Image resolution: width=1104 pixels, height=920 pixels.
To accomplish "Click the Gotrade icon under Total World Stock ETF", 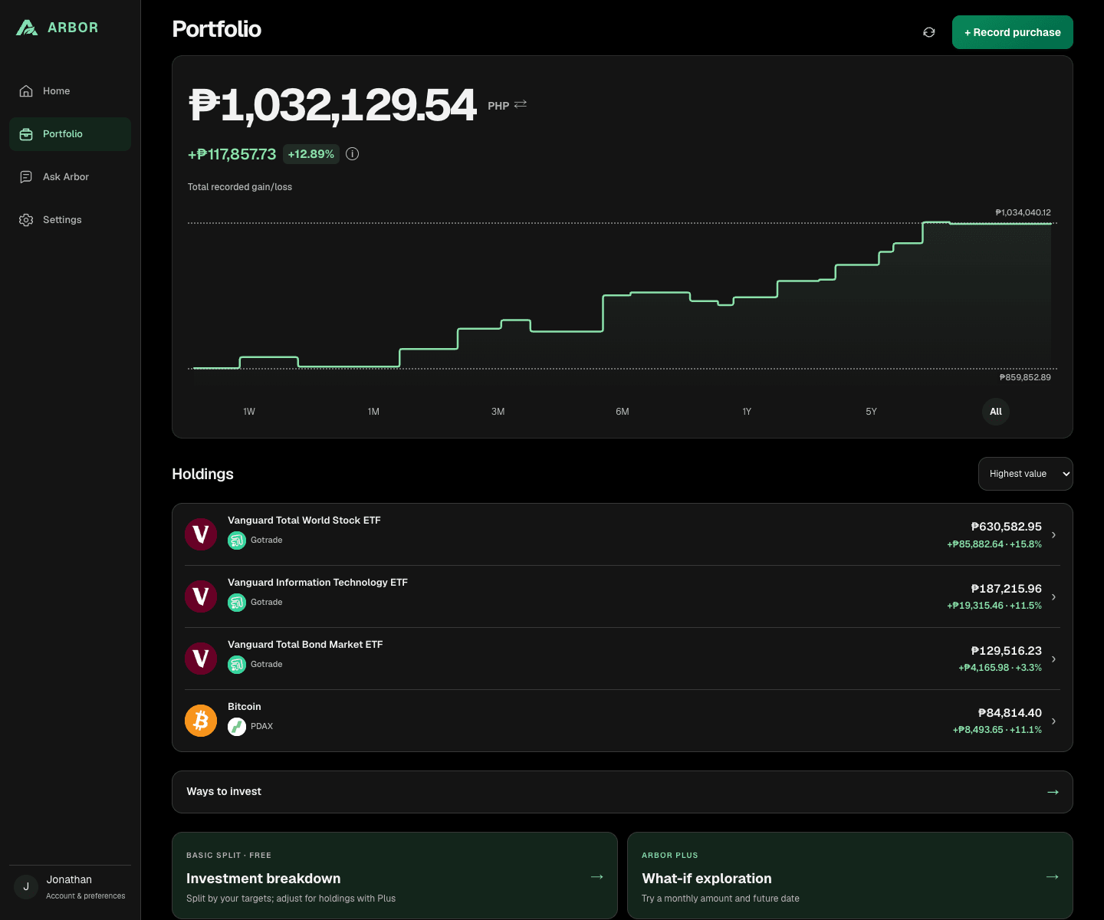I will coord(237,540).
